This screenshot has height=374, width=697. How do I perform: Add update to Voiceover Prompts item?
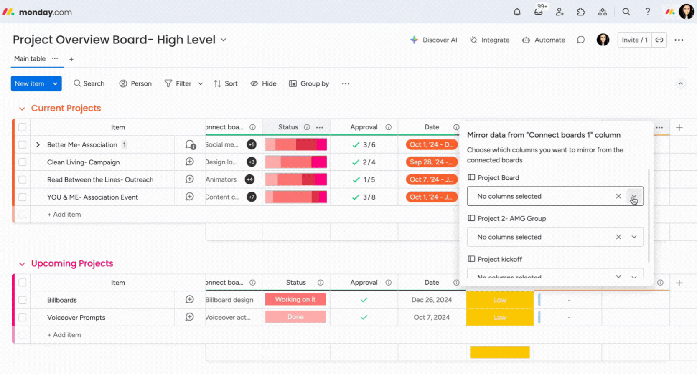190,317
